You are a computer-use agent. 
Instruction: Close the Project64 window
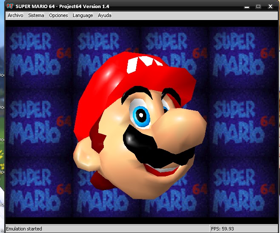click(270, 7)
